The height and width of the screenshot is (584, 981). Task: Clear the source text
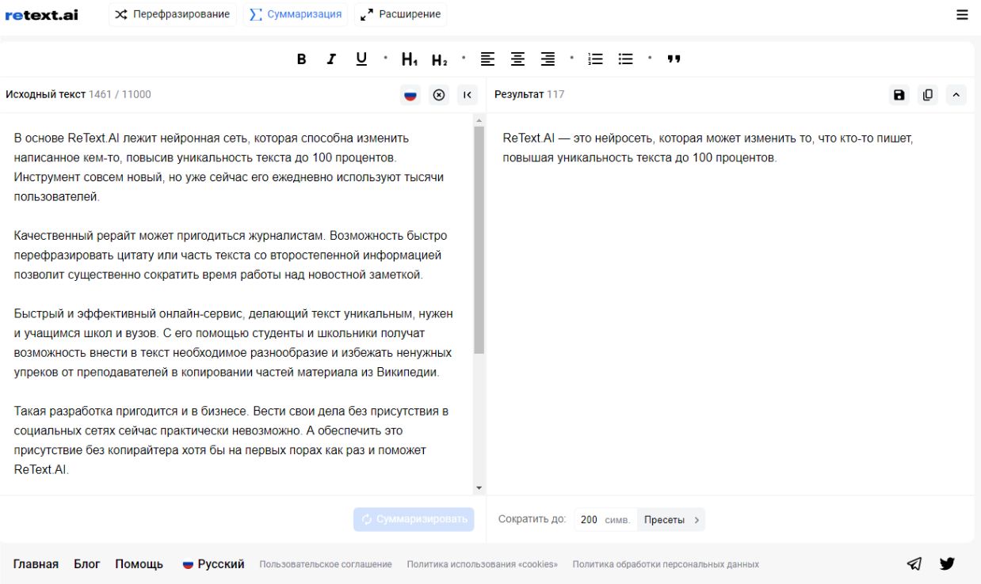click(439, 95)
